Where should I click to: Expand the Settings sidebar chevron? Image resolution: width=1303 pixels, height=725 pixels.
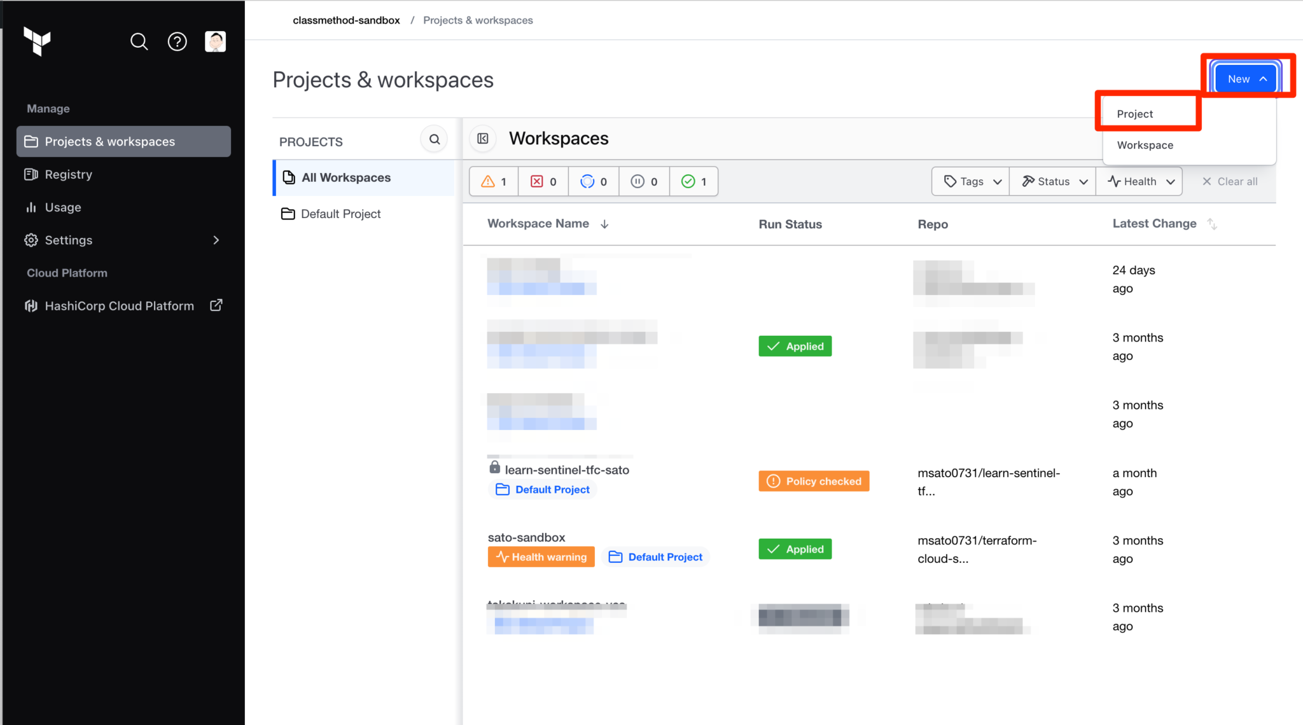pyautogui.click(x=216, y=240)
